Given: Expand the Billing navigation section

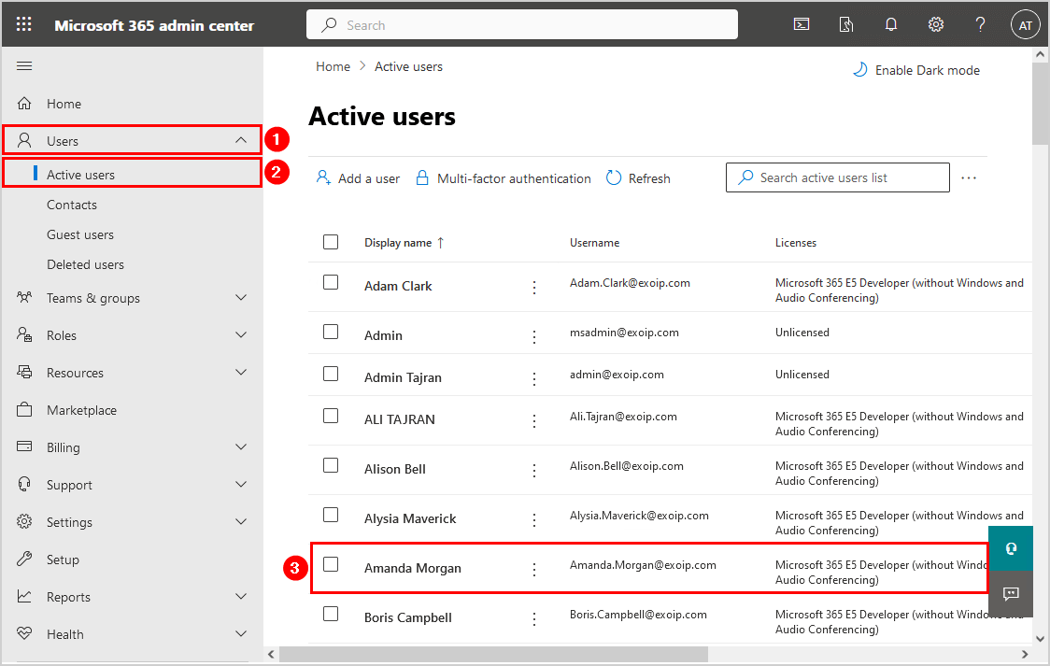Looking at the screenshot, I should pos(241,447).
